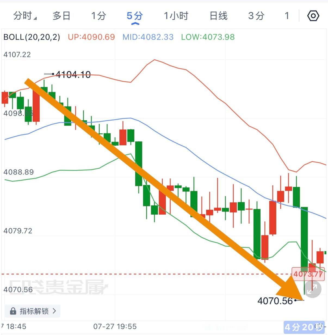The width and height of the screenshot is (328, 335).
Task: Click the LOW:4073.98 lower band value
Action: point(208,37)
